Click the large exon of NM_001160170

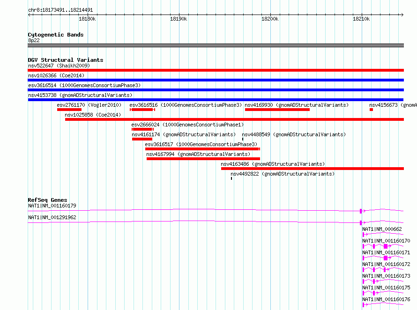386,246
